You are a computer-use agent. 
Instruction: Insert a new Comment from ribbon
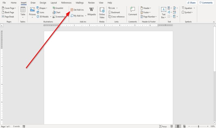pos(132,11)
